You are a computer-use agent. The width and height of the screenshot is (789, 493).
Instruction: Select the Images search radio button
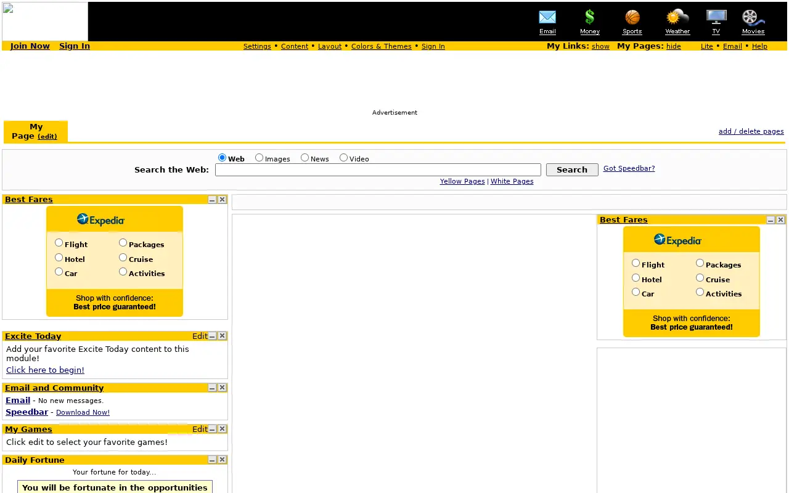click(260, 158)
